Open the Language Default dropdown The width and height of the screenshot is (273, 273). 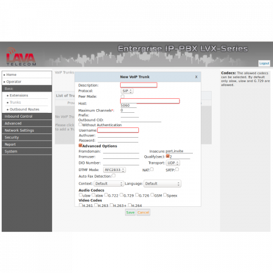pos(163,184)
